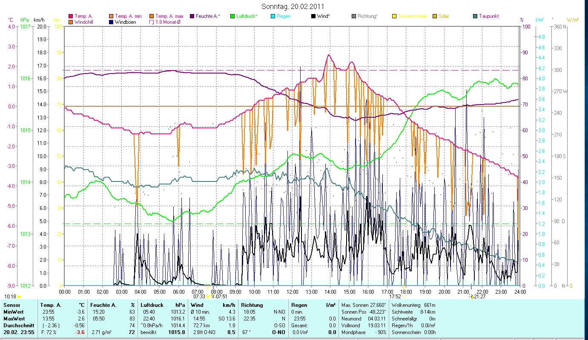
Task: Click the yellow marker beside 10:18
Action: [x=19, y=297]
